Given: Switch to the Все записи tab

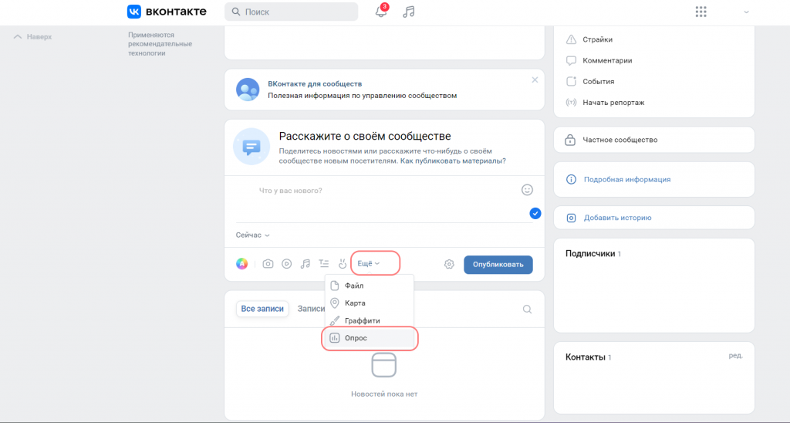Looking at the screenshot, I should 262,309.
